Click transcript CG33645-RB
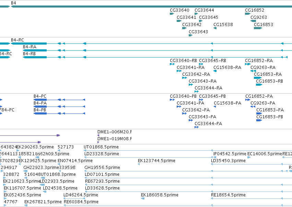Screen dimensions: 292x207 212,61
